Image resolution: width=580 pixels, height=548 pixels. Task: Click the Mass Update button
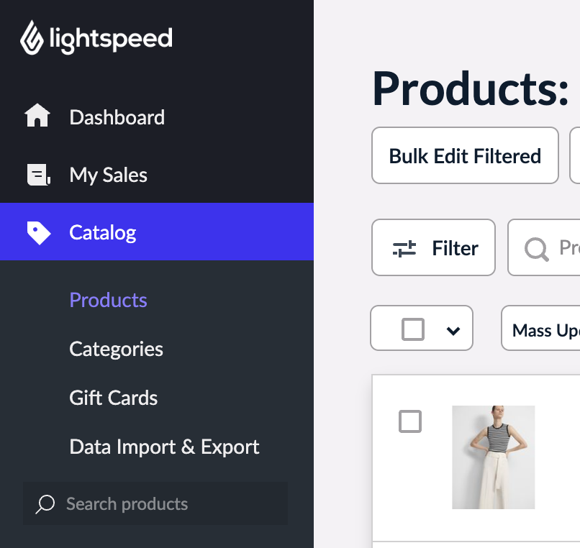[541, 328]
